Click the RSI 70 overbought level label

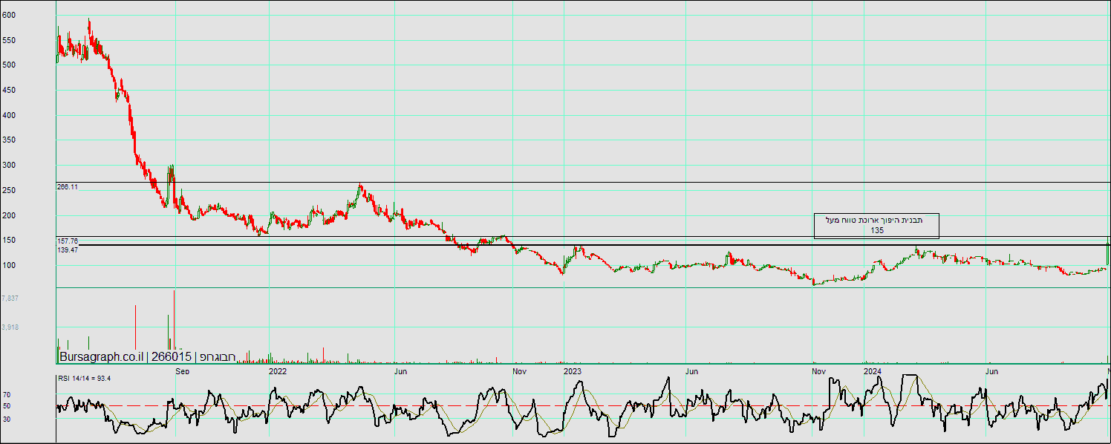pos(7,395)
